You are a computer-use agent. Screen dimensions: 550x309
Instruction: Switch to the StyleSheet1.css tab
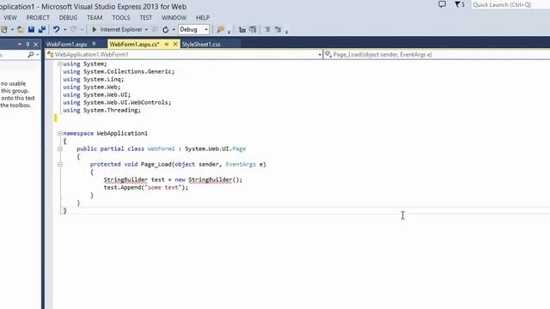coord(201,44)
